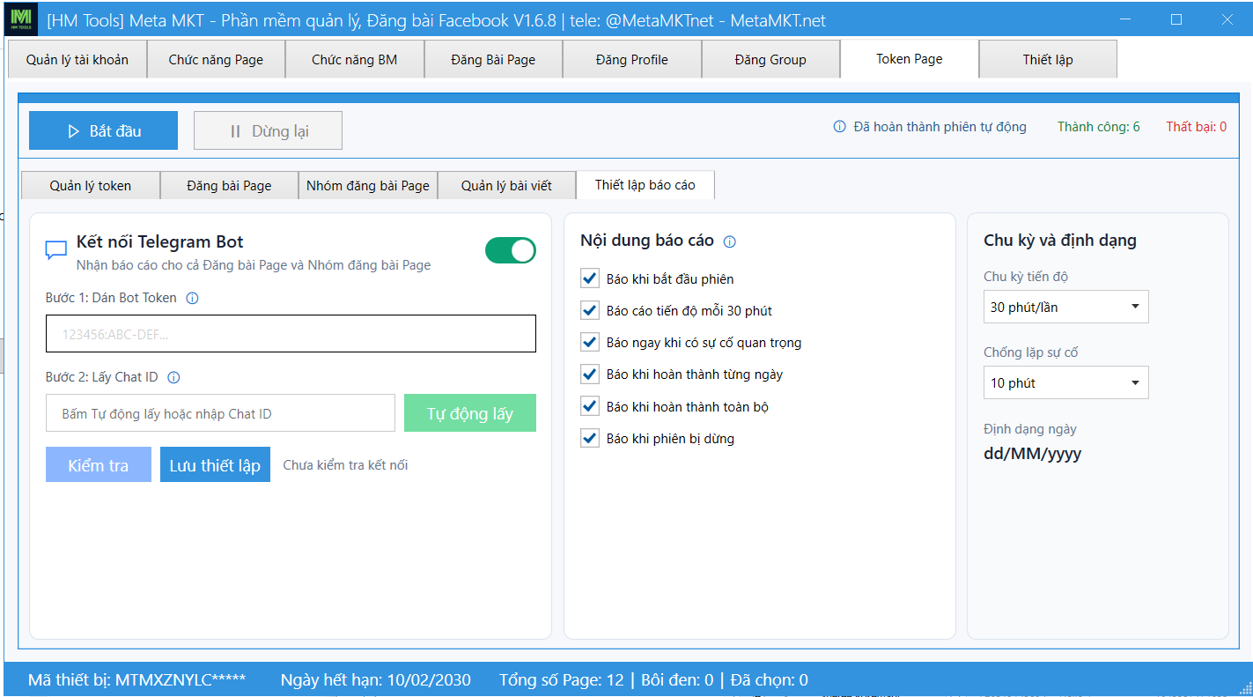Click the Lưu thiết lập button
1253x697 pixels.
(x=215, y=465)
